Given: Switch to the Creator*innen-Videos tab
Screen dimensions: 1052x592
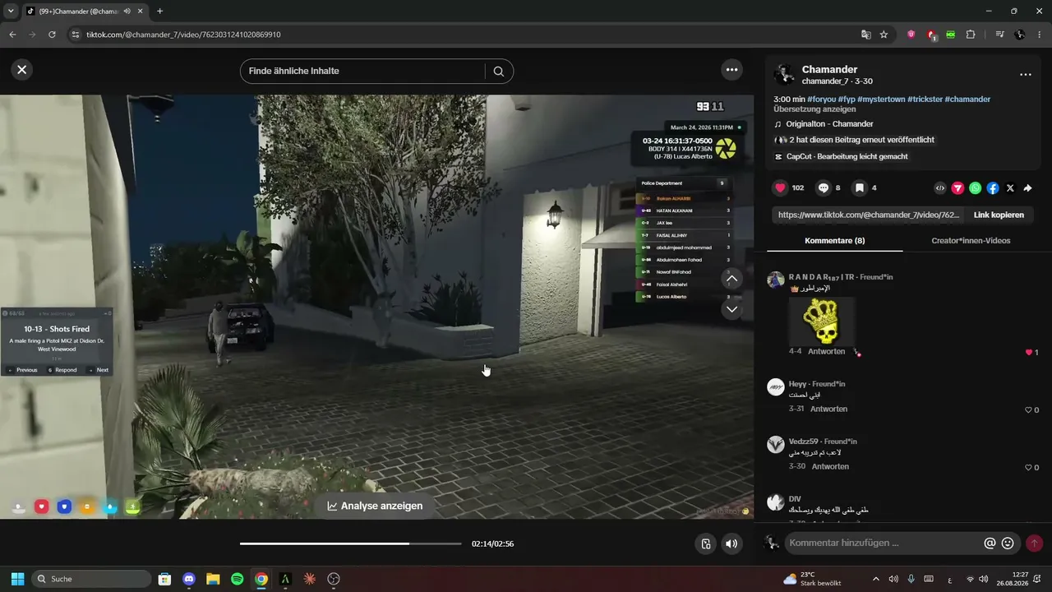Looking at the screenshot, I should 971,241.
